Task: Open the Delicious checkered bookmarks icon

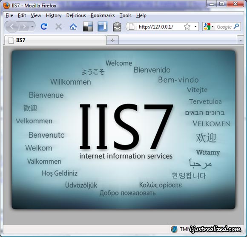Action: [x=88, y=26]
